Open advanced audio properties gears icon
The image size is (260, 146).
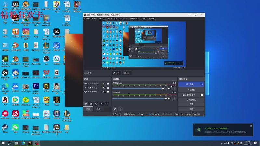[115, 109]
